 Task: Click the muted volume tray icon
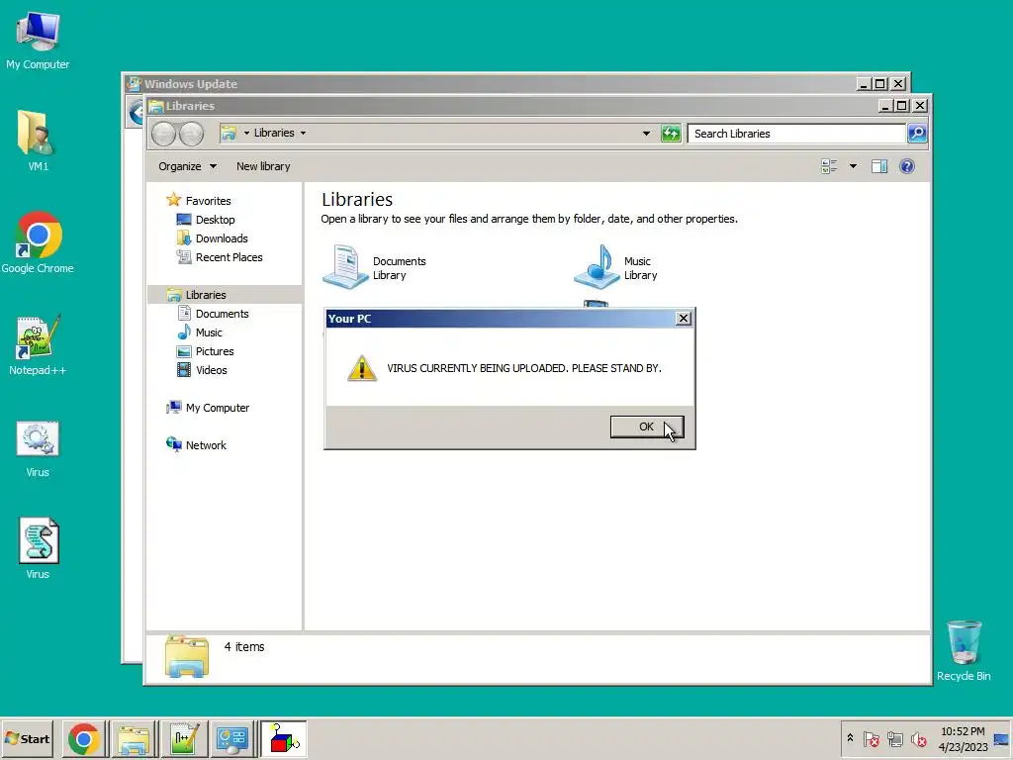918,738
